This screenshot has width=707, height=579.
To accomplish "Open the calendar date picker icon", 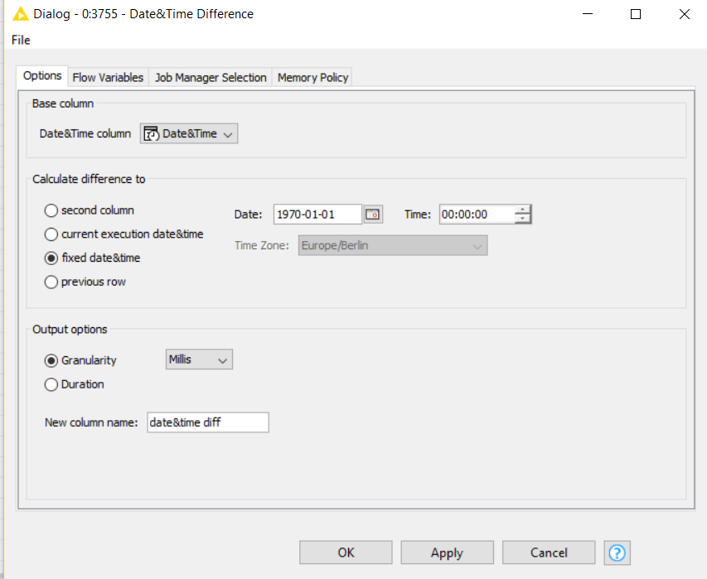I will 372,214.
